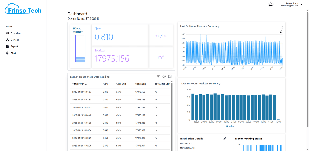Open Flowrate Summary three-dot options menu
Viewport: 309px width, 151px height.
pos(282,27)
